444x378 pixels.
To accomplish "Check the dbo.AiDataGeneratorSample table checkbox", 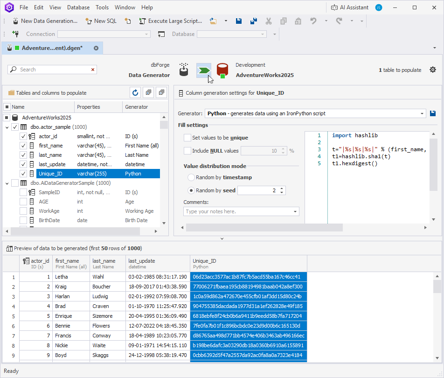I will click(15, 183).
